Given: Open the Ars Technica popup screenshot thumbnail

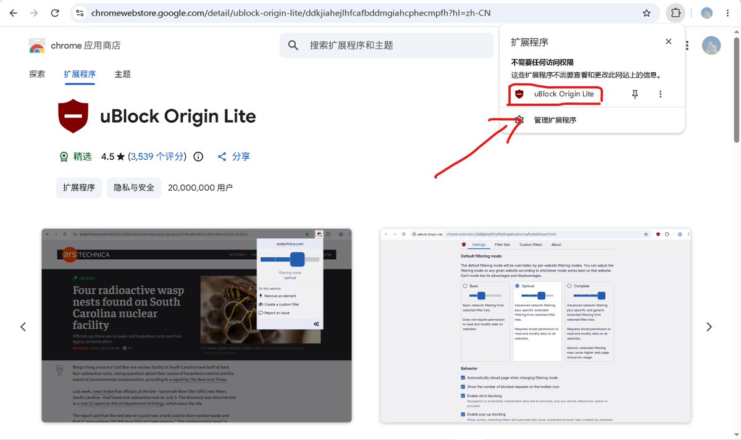Looking at the screenshot, I should tap(196, 326).
